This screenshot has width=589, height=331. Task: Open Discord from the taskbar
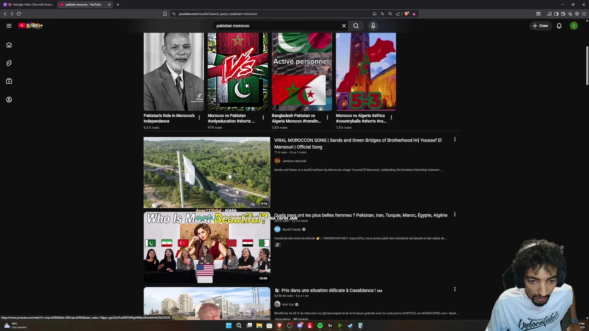[300, 325]
